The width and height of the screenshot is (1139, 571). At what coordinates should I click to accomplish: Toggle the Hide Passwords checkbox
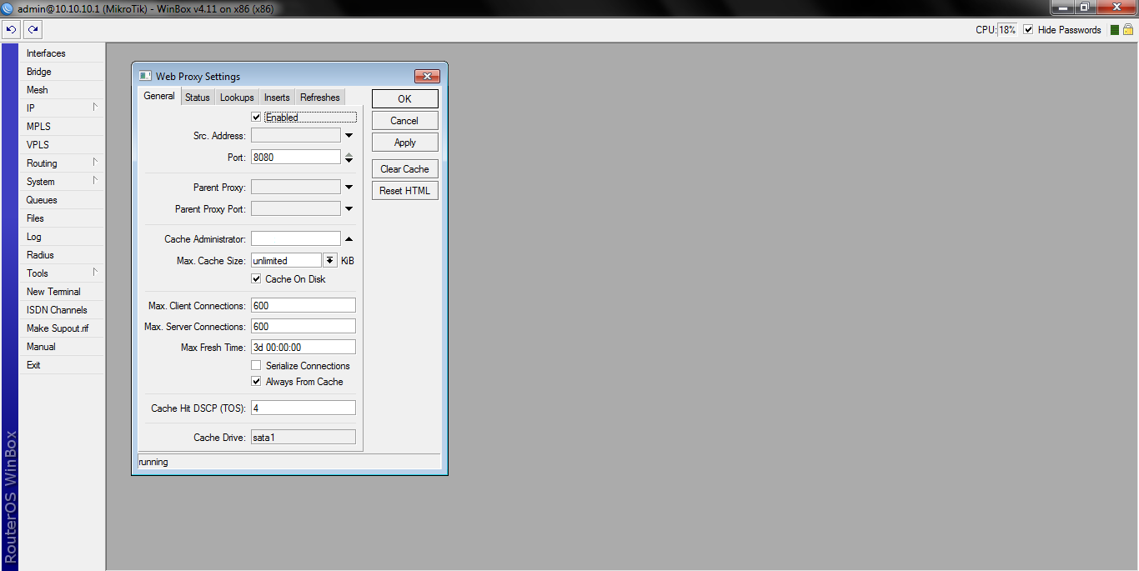click(x=1028, y=30)
